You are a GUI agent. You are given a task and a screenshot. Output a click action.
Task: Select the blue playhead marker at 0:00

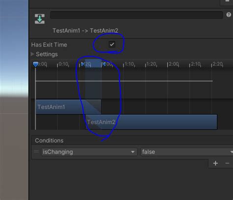point(35,64)
